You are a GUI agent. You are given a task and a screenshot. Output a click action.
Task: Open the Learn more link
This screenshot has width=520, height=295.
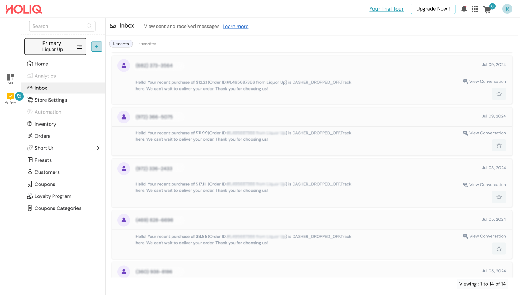(235, 27)
